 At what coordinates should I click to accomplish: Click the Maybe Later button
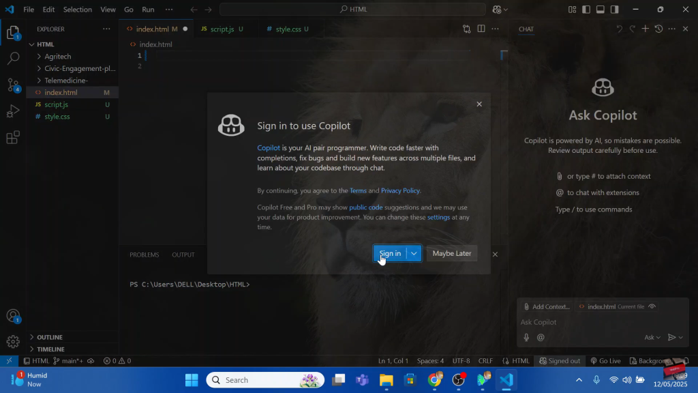coord(452,254)
